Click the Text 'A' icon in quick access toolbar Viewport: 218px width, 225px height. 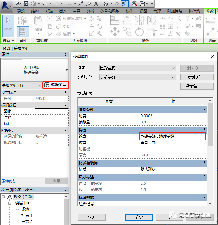96,4
